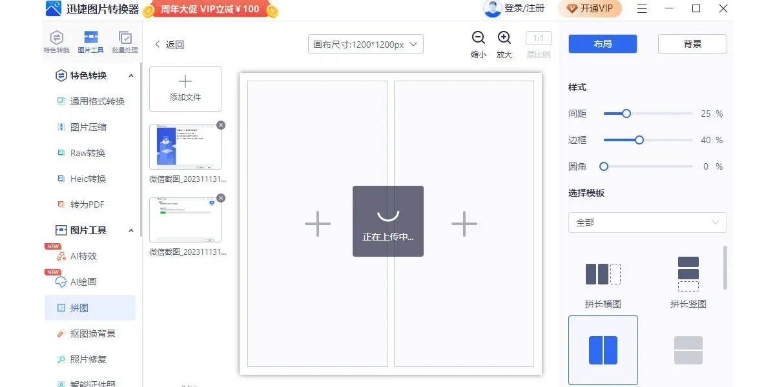775x387 pixels.
Task: Click the Raw转换 item icon
Action: coord(61,153)
